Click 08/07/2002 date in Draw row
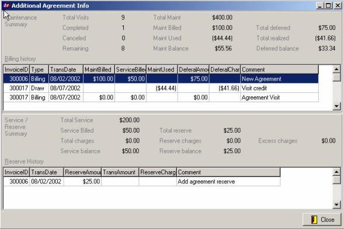 pos(66,88)
